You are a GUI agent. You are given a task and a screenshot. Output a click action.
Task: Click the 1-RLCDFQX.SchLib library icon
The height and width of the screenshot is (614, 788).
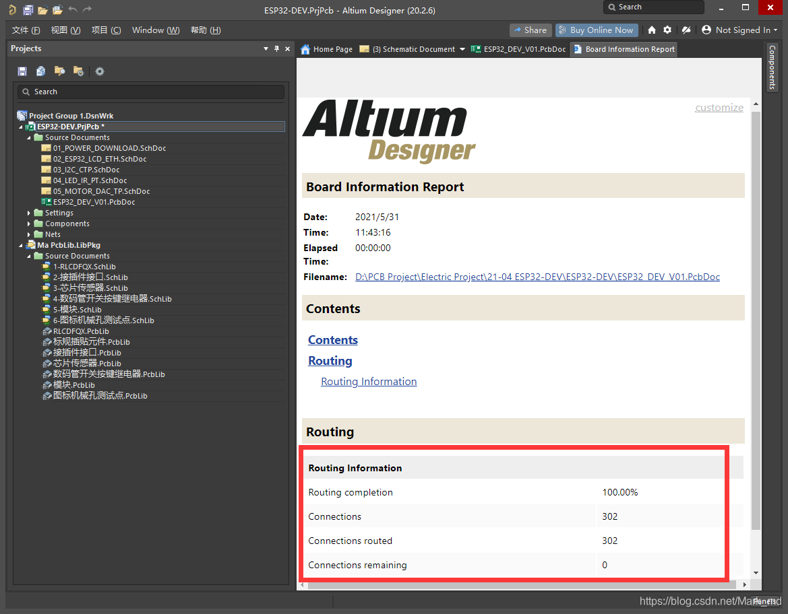click(x=47, y=267)
